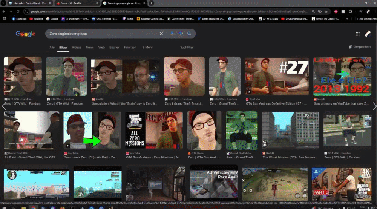Image resolution: width=377 pixels, height=209 pixels.
Task: View site information icon in address bar
Action: click(x=26, y=12)
